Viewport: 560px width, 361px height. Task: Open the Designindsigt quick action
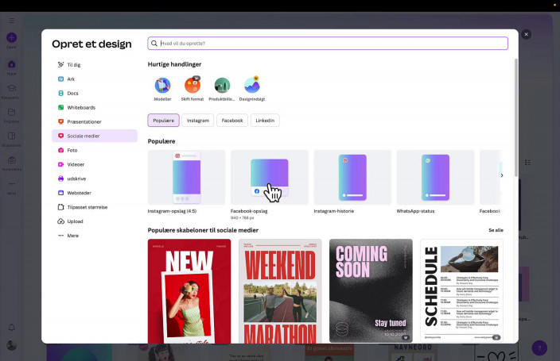252,85
